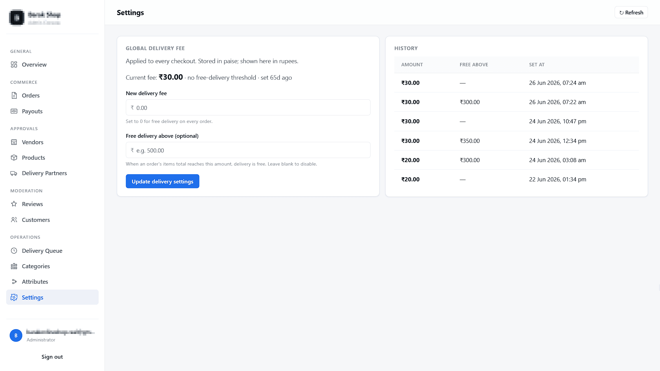Select history row dated 24 Jun 2026, 12:34 pm
Screen dimensions: 660x371
pos(517,141)
